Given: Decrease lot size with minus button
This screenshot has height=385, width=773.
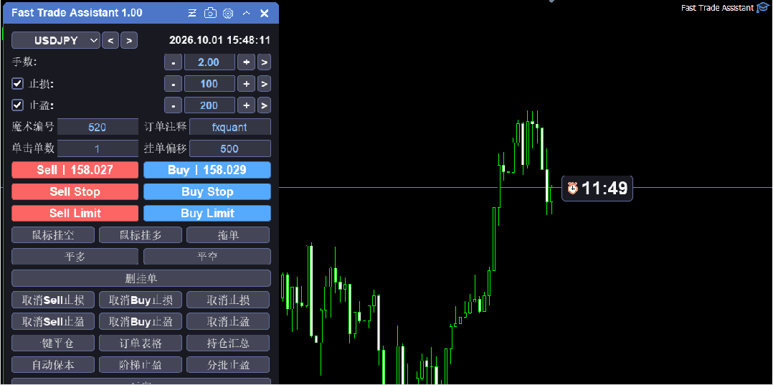Looking at the screenshot, I should click(173, 62).
